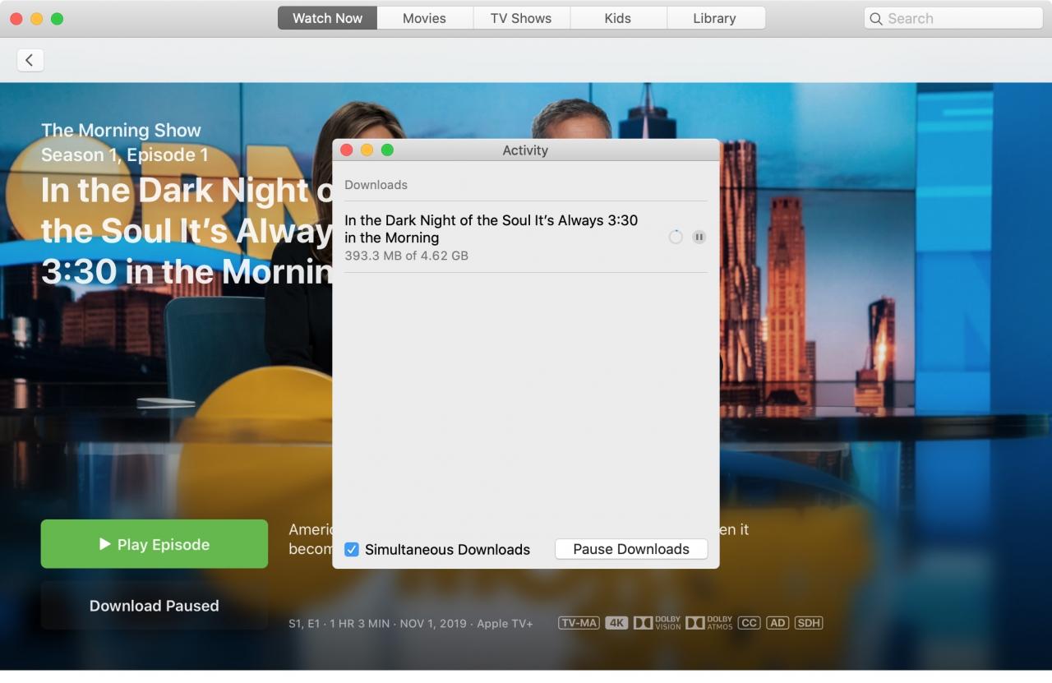Image resolution: width=1052 pixels, height=683 pixels.
Task: Close the Activity window
Action: pos(347,150)
